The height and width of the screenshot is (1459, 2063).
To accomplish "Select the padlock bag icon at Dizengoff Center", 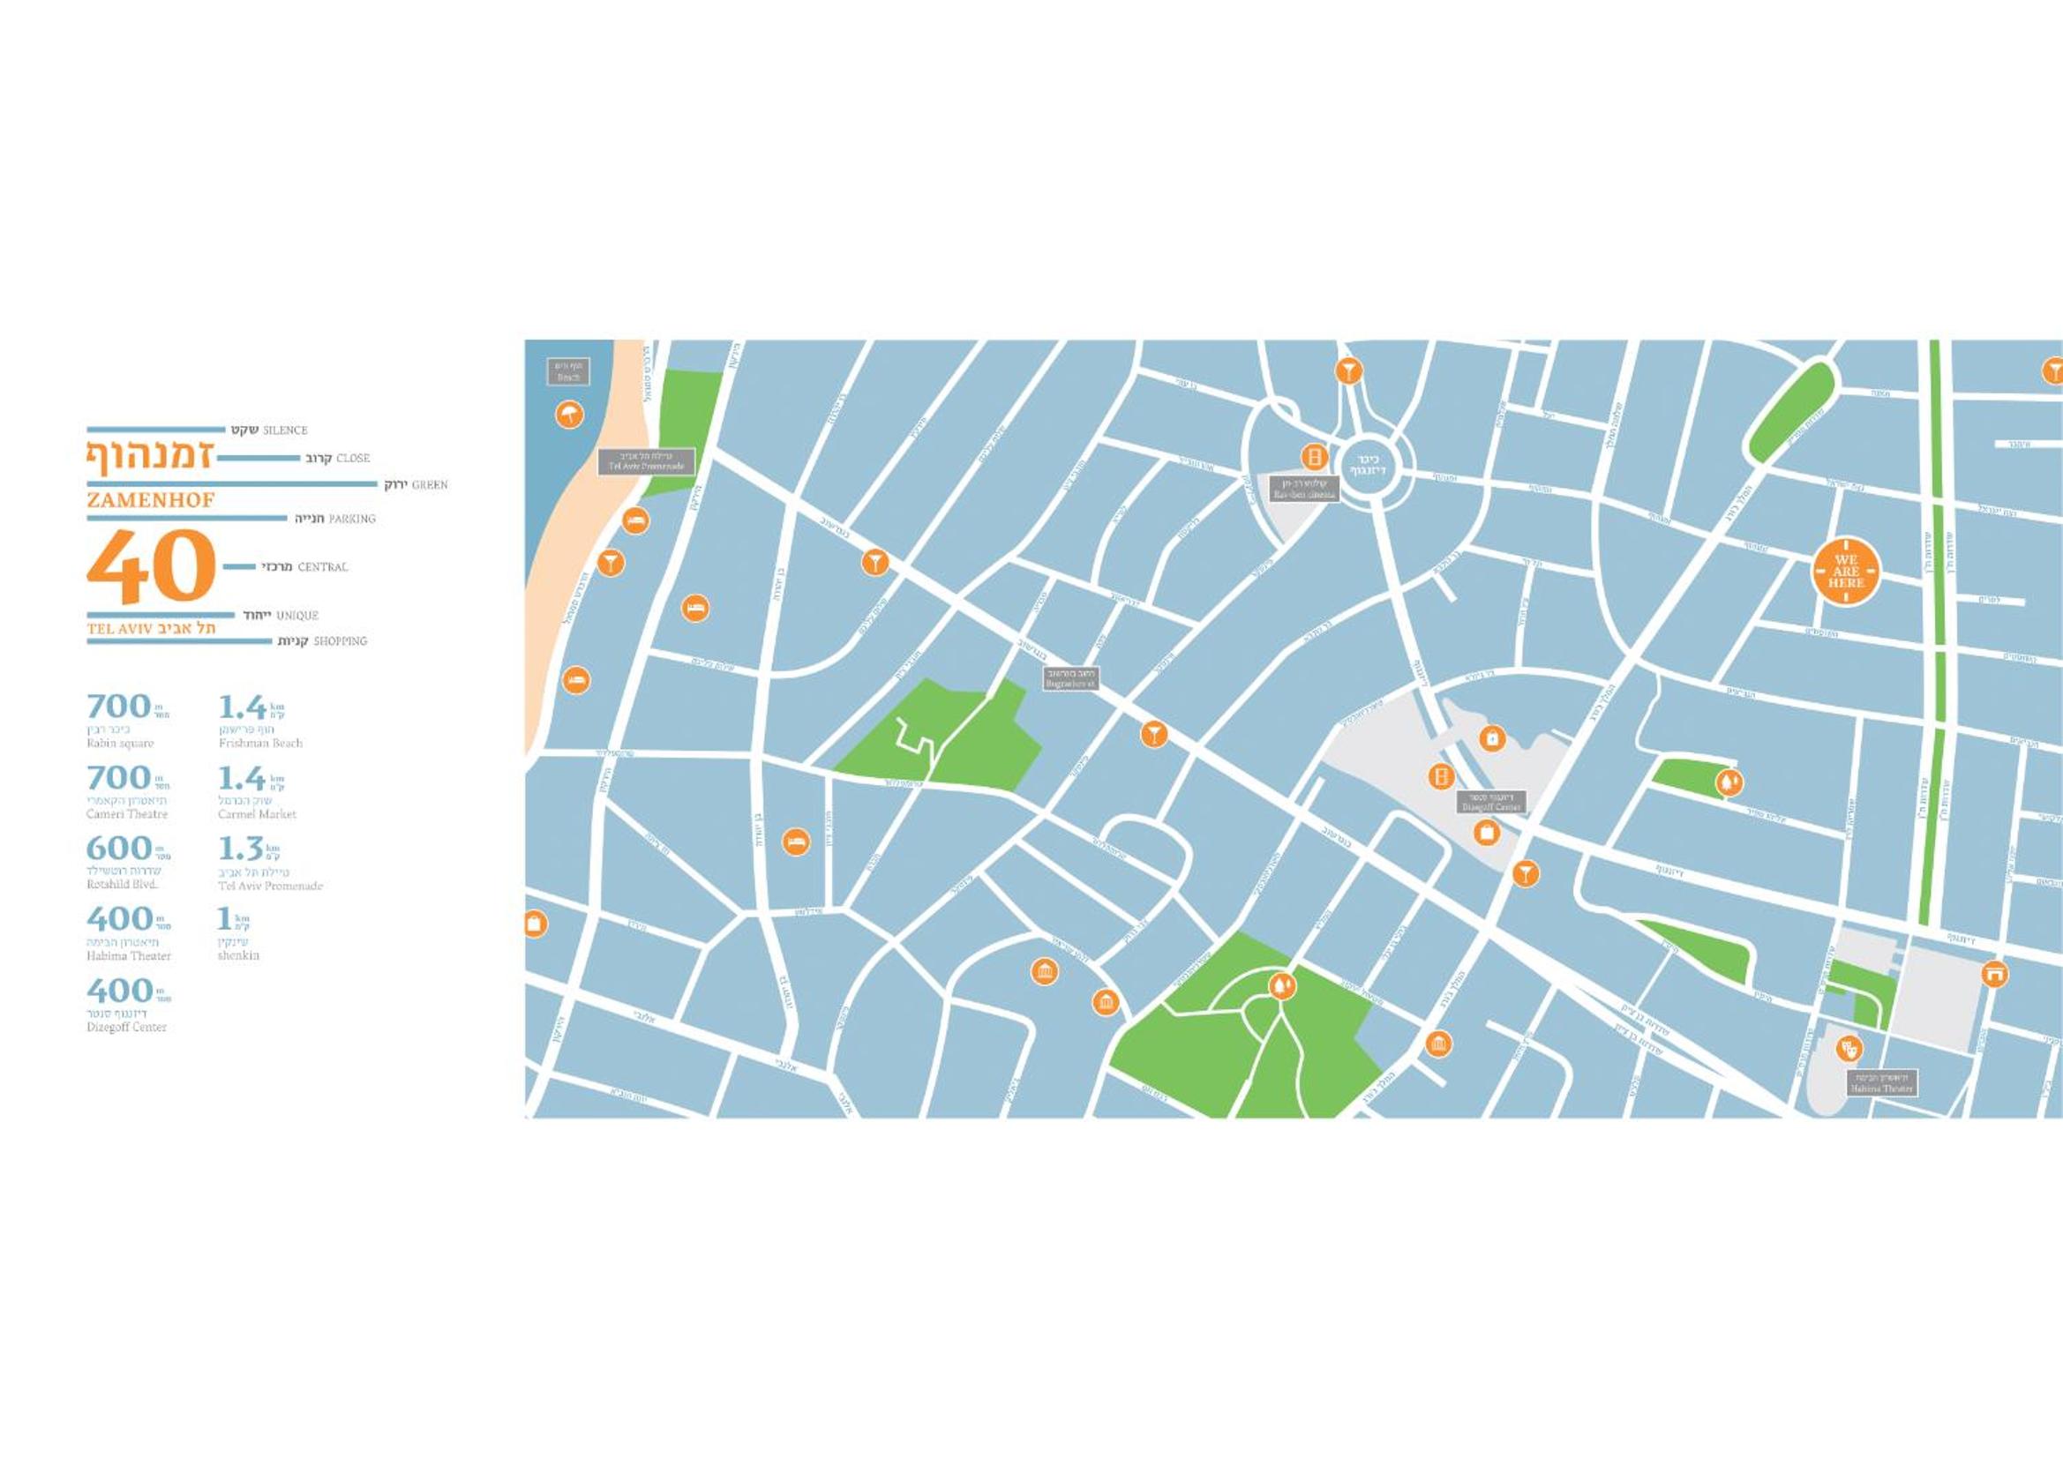I will point(1492,737).
